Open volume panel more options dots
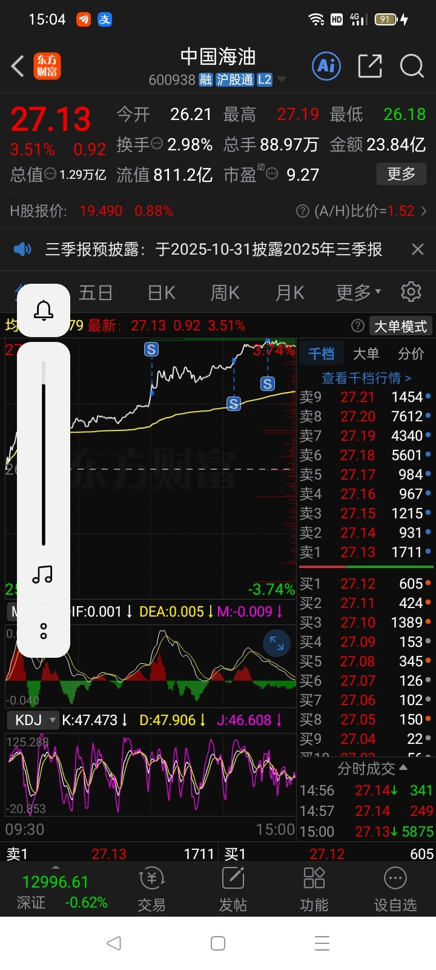 click(44, 630)
